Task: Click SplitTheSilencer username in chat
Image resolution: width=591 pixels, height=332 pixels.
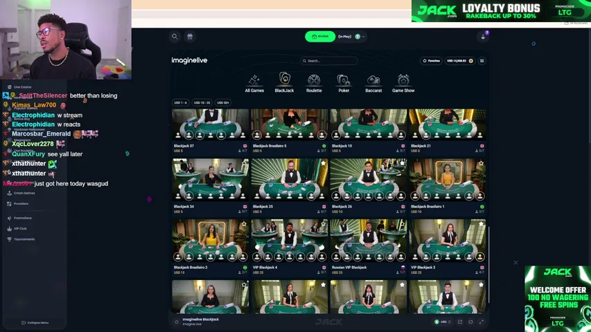Action: pos(43,95)
